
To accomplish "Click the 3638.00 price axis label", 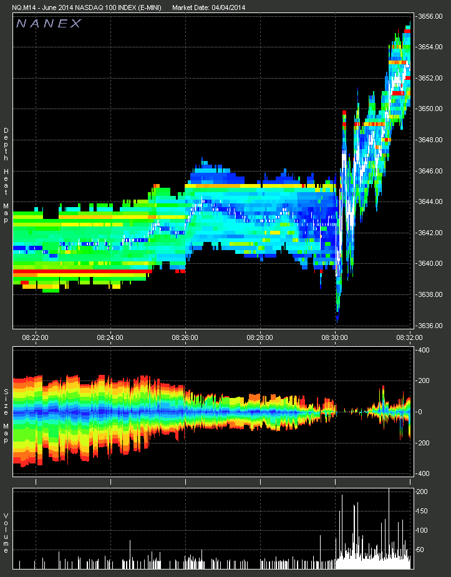I will [x=430, y=294].
